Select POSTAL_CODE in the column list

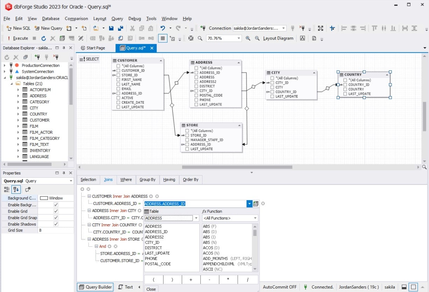click(158, 264)
